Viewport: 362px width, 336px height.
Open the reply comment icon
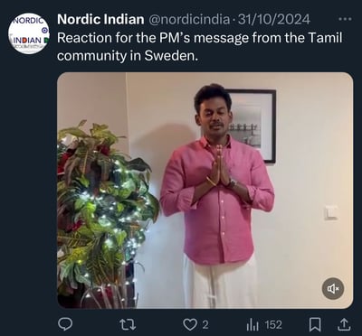(65, 324)
